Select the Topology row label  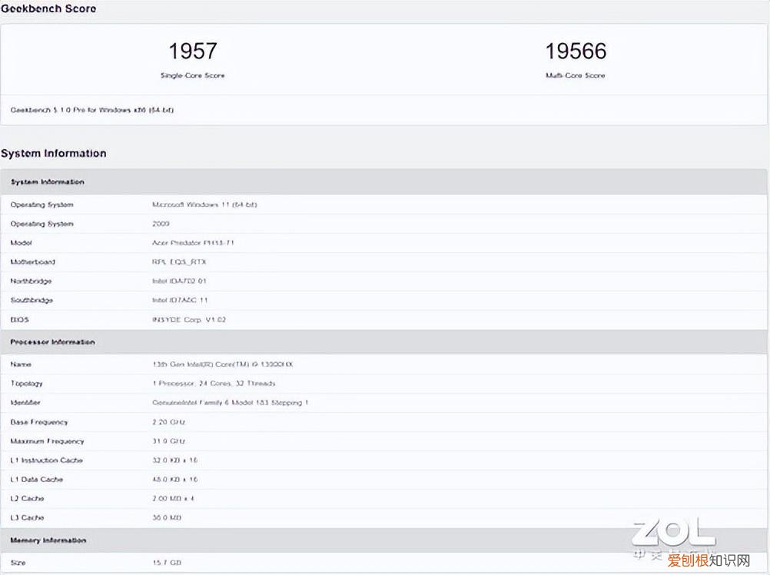pyautogui.click(x=27, y=384)
